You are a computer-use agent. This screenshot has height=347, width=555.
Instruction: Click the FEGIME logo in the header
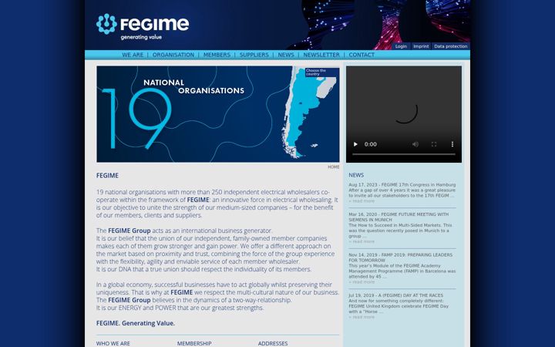pyautogui.click(x=143, y=26)
